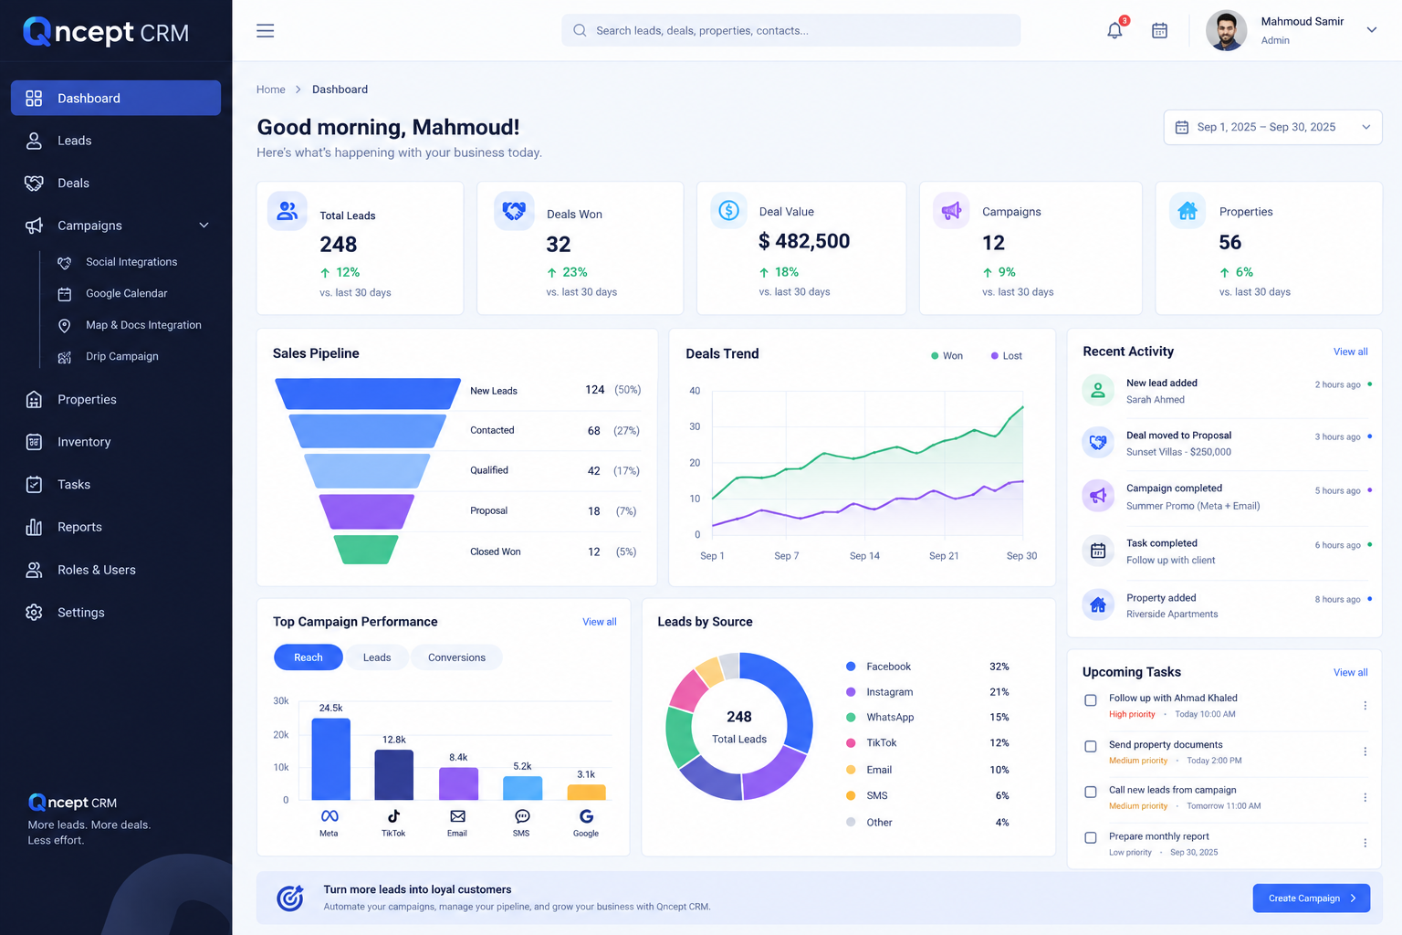Click the Task completed activity icon
This screenshot has width=1402, height=935.
pos(1098,551)
